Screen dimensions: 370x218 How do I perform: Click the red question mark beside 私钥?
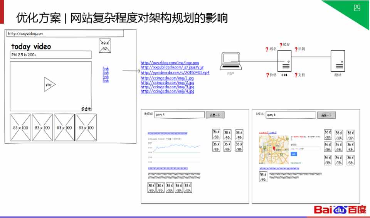[x=296, y=50]
